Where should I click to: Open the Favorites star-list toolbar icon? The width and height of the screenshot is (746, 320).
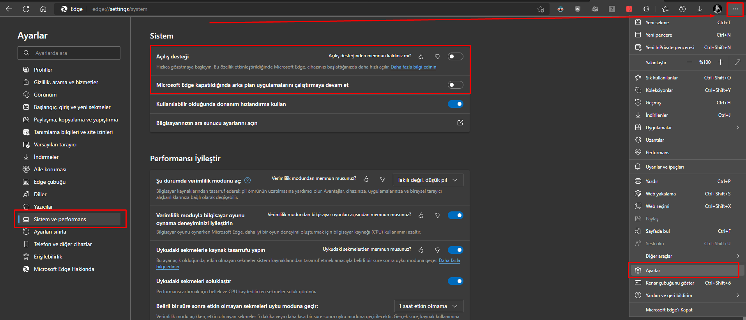coord(665,9)
